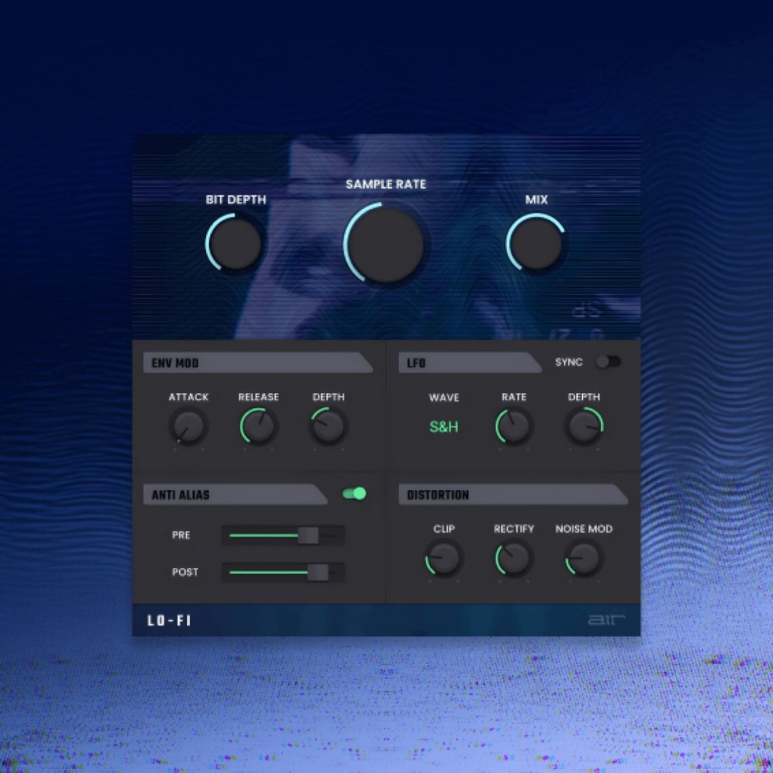Click the LFO Depth knob

point(584,427)
